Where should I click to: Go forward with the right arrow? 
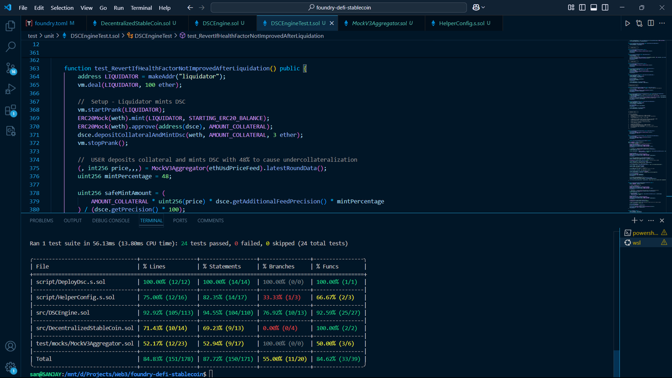click(x=202, y=8)
